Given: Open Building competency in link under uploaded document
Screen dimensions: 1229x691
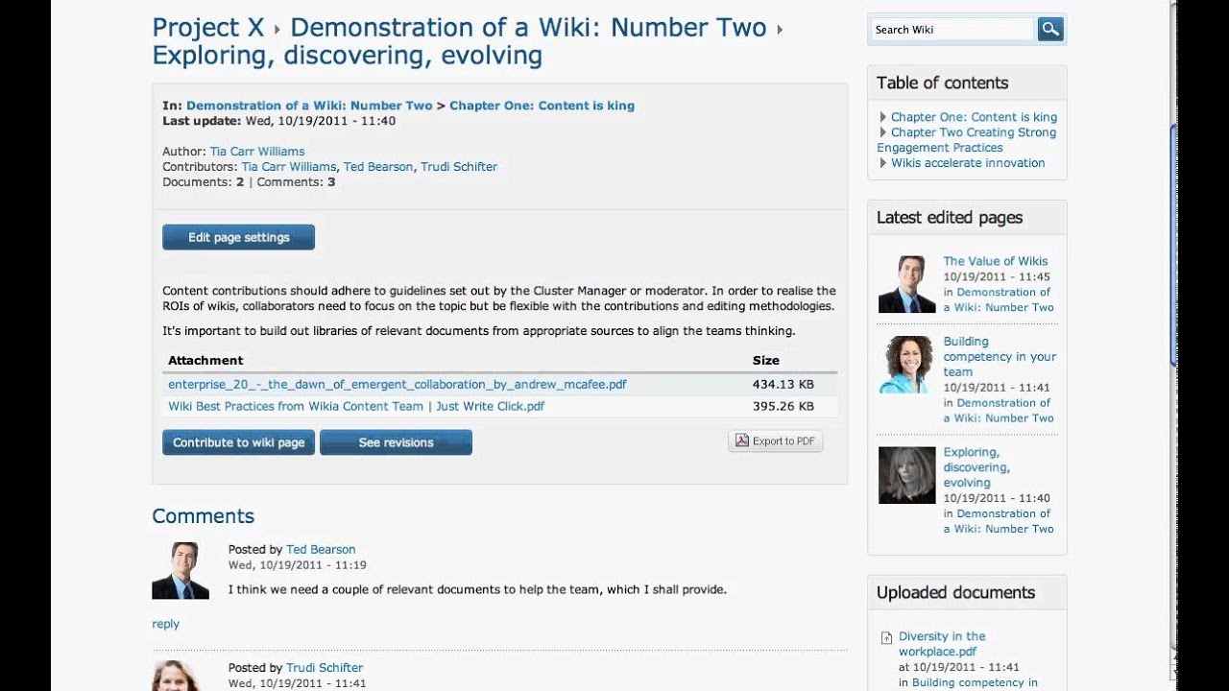Looking at the screenshot, I should (975, 683).
